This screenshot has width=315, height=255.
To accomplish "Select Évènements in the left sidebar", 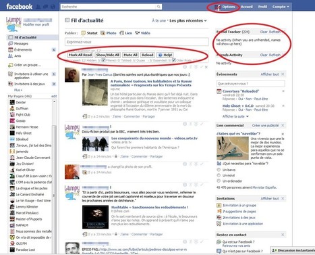I will click(x=23, y=49).
